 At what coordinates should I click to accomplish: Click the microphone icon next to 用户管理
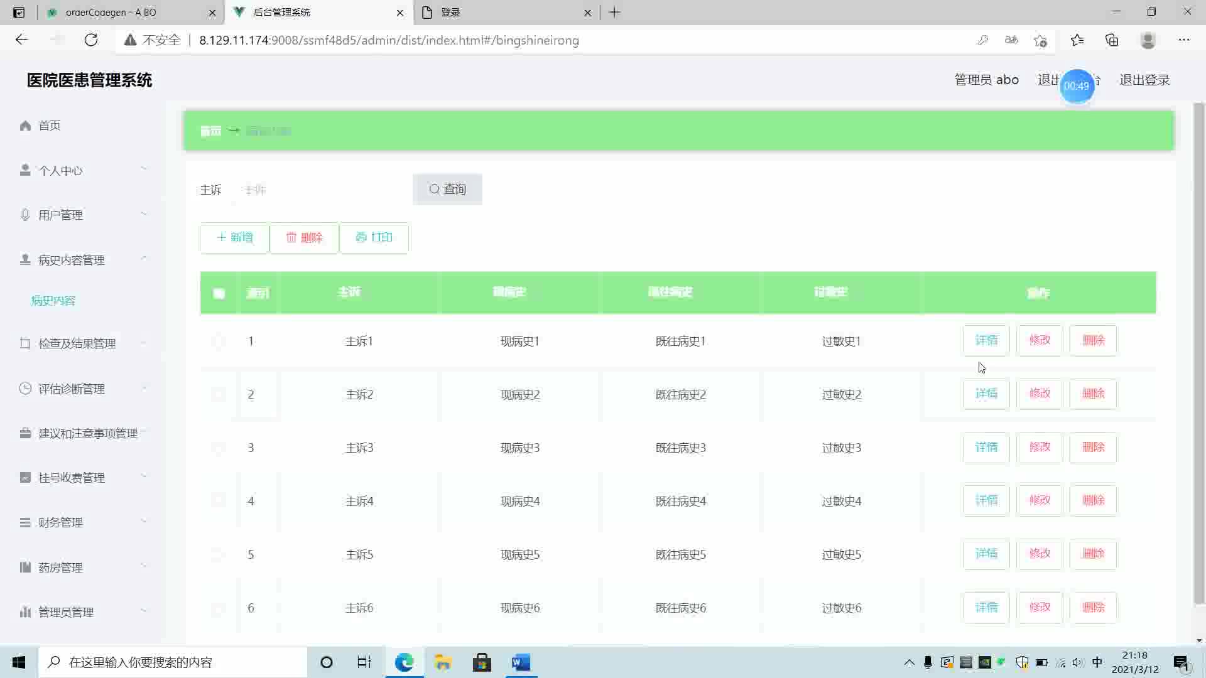(x=25, y=215)
